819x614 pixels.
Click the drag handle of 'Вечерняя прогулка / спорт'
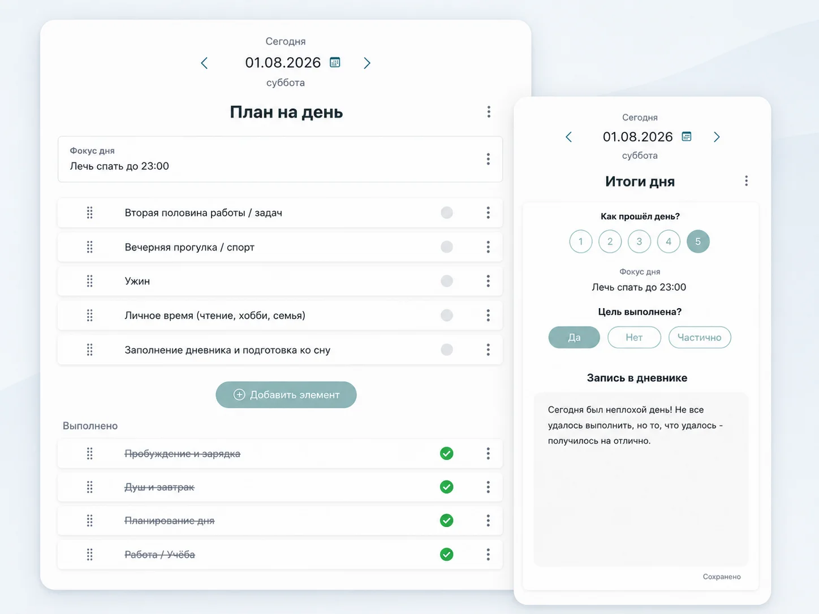(x=89, y=247)
